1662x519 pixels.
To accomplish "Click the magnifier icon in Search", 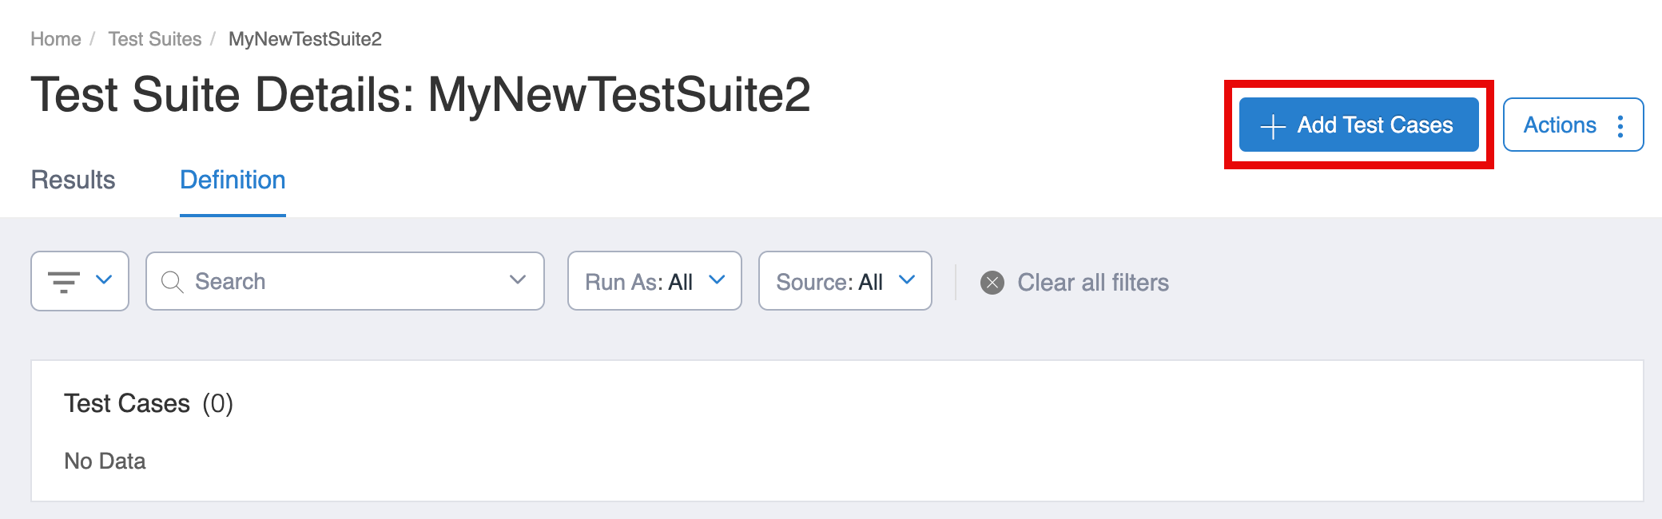I will pos(172,282).
